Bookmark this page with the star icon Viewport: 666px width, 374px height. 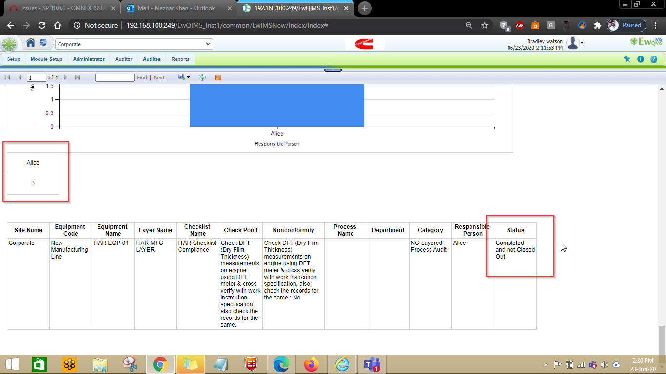point(485,25)
